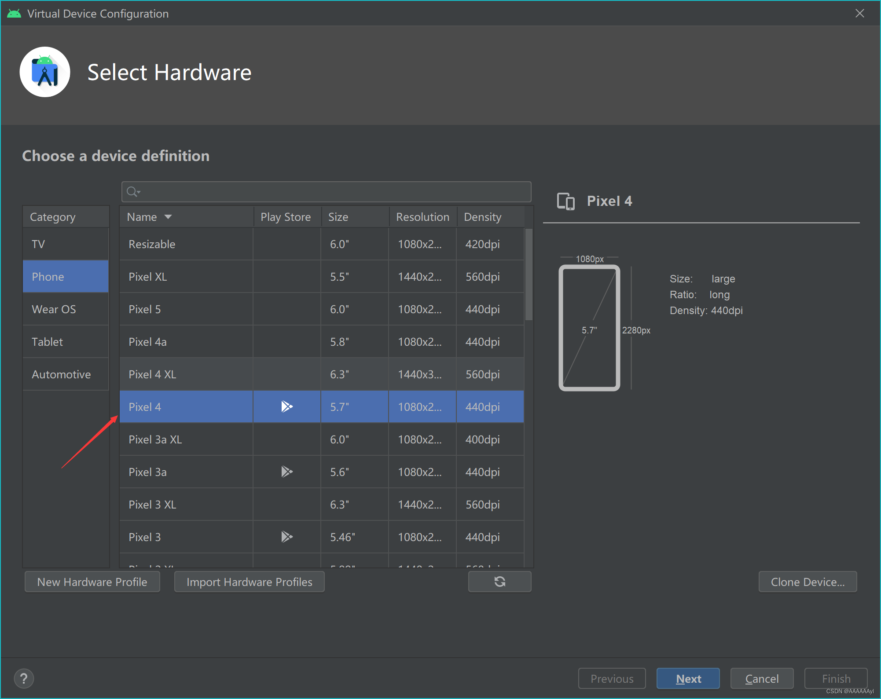
Task: Click the Play Store icon for Pixel 4
Action: point(285,406)
